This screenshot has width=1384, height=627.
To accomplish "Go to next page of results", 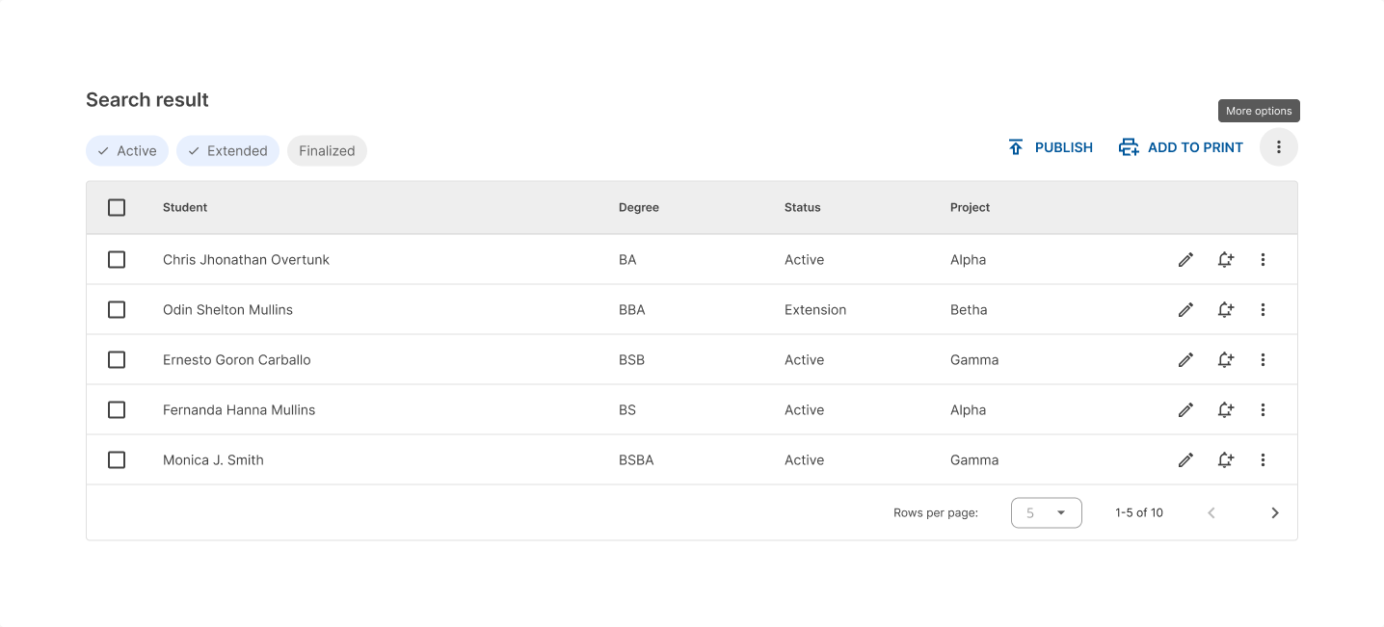I will pos(1274,512).
